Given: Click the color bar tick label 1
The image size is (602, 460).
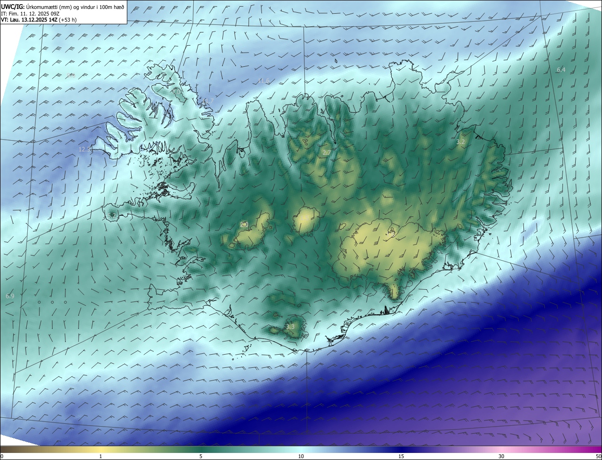Looking at the screenshot, I should click(x=101, y=456).
